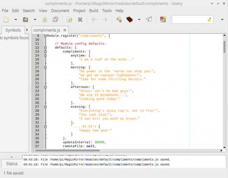Click the "Looking good today!" string
The image size is (228, 178).
point(99,99)
